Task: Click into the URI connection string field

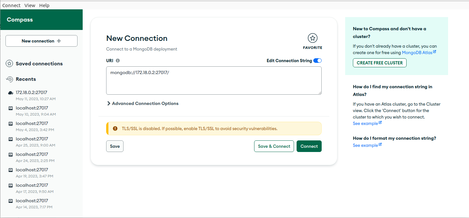Action: click(x=214, y=81)
